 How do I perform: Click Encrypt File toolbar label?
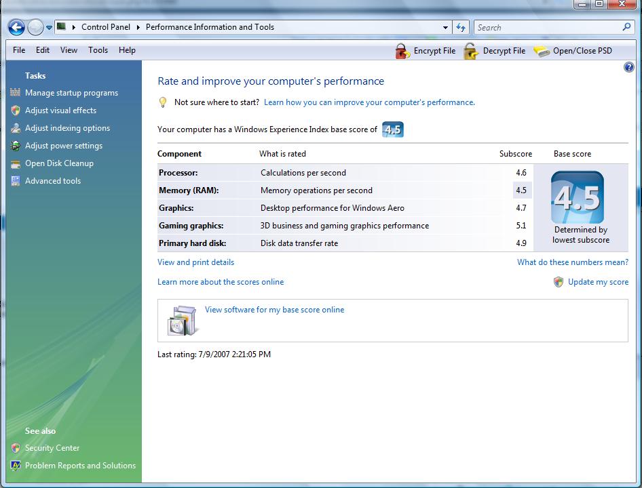coord(434,51)
